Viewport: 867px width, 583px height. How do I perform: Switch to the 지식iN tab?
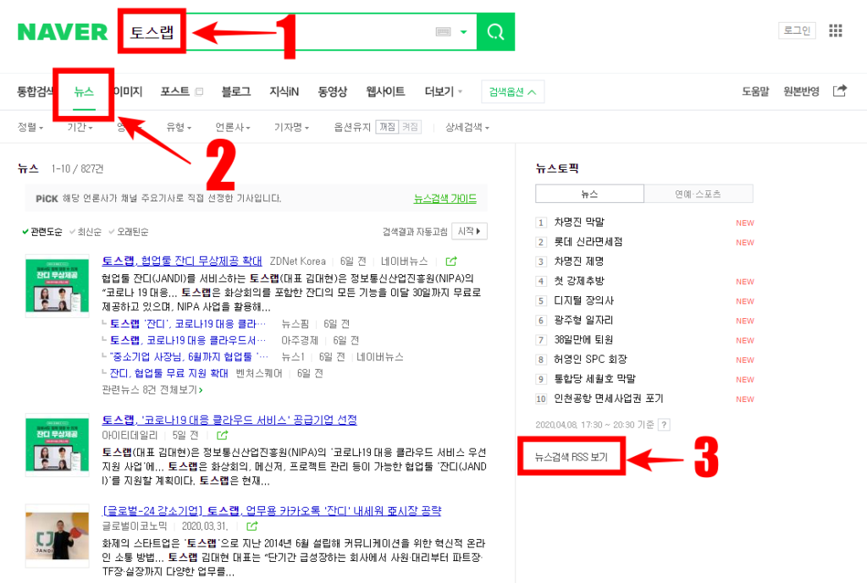(284, 91)
